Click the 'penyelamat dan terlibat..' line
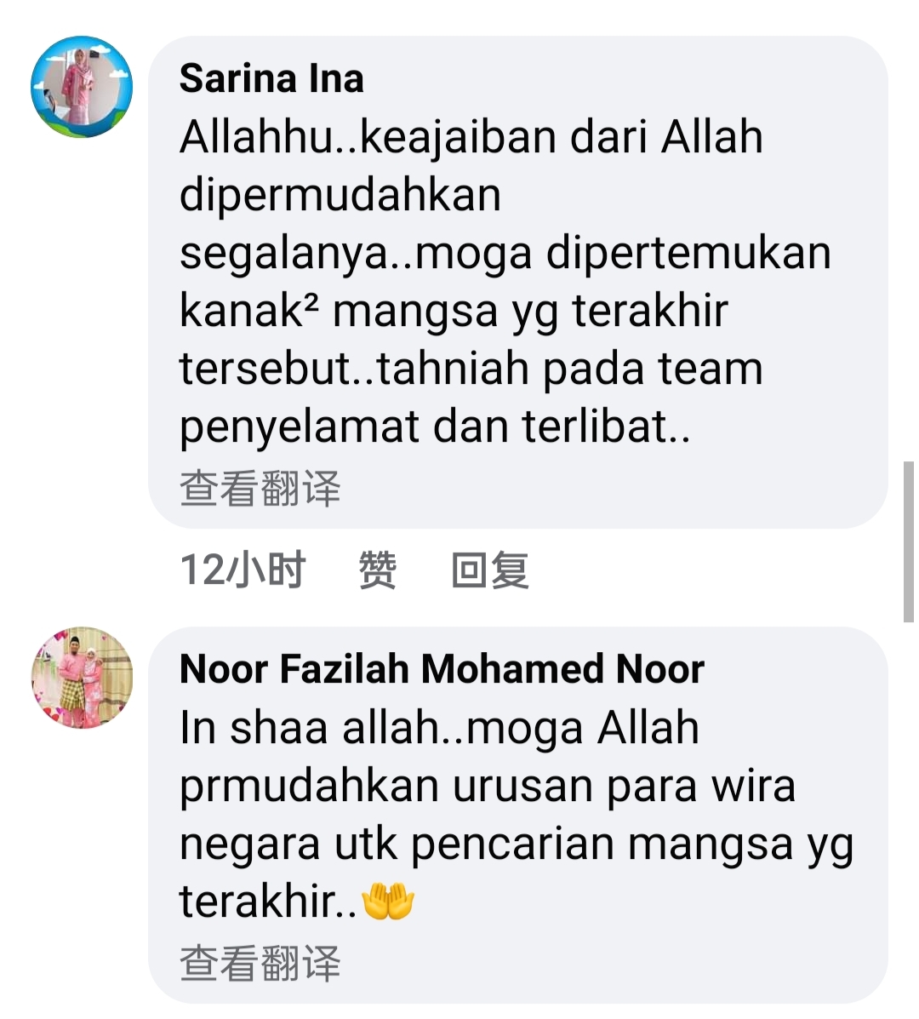The image size is (919, 1019). 435,427
